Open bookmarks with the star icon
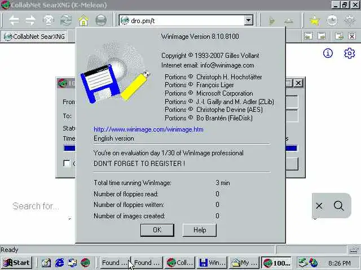Viewport: 361px width, 270px height. pos(315,21)
